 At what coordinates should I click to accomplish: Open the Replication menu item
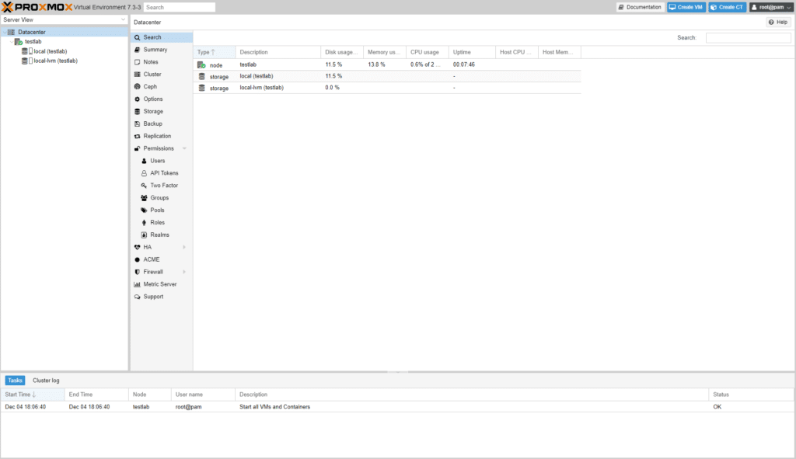point(162,136)
